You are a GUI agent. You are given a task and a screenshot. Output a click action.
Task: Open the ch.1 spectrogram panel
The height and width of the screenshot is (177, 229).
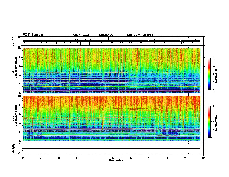pyautogui.click(x=111, y=71)
